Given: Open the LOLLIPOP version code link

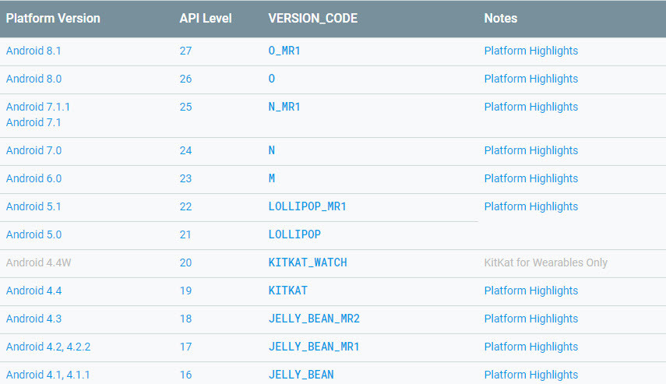Looking at the screenshot, I should pos(294,235).
